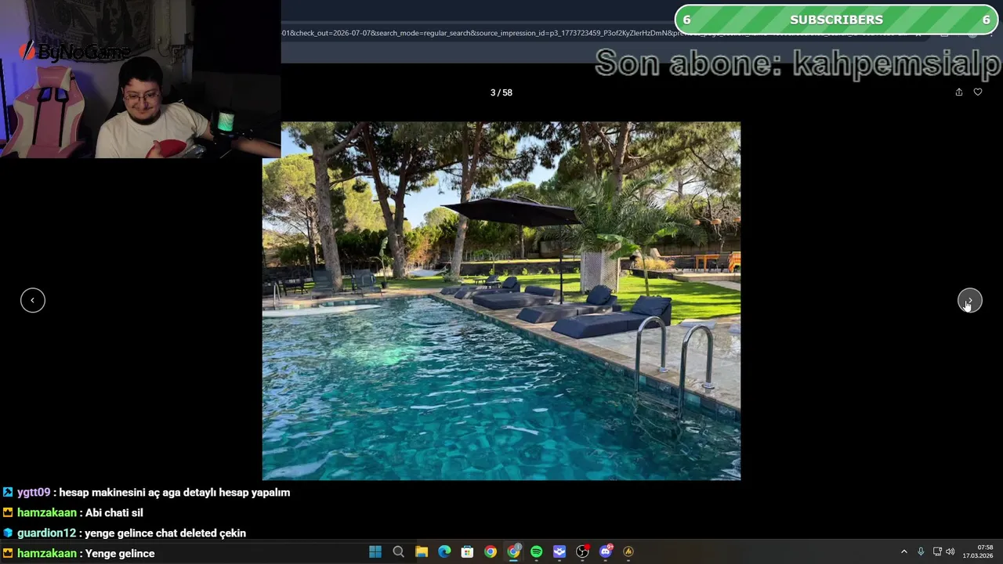Click the 'Son abone: kahpemsialp' text
The height and width of the screenshot is (564, 1003).
798,63
